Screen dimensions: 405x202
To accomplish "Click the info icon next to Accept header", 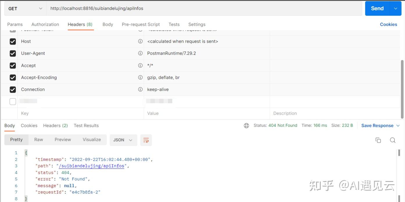I will point(140,65).
